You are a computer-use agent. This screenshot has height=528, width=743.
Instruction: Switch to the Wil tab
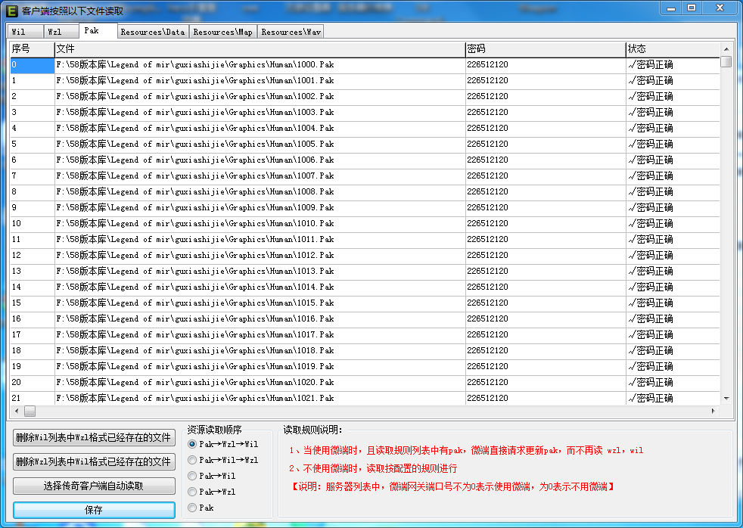pos(18,32)
